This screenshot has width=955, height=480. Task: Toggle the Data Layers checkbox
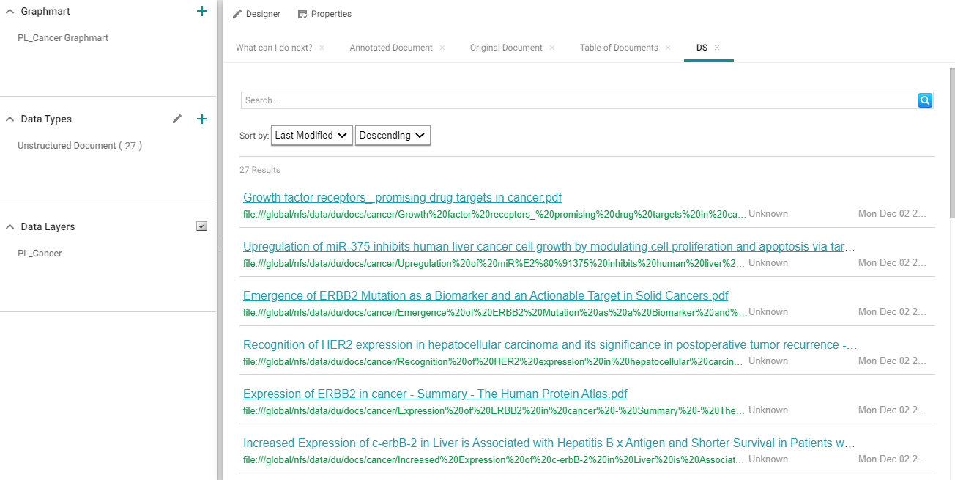202,226
